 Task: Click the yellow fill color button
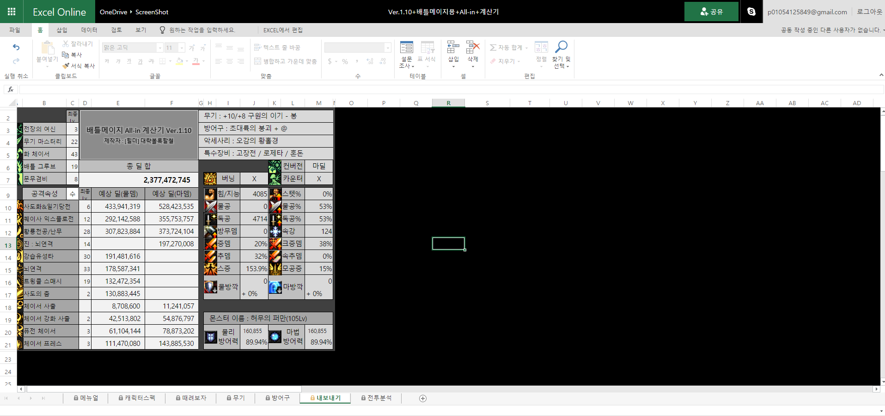179,61
